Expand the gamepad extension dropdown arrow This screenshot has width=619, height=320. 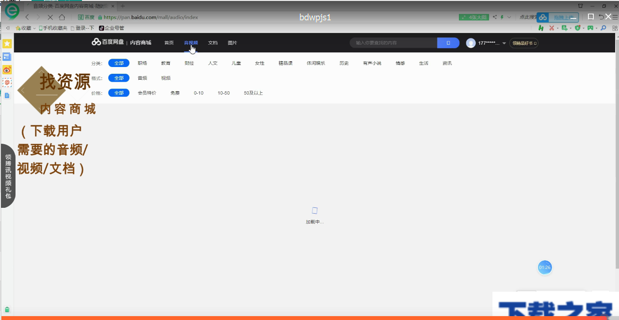coord(596,28)
